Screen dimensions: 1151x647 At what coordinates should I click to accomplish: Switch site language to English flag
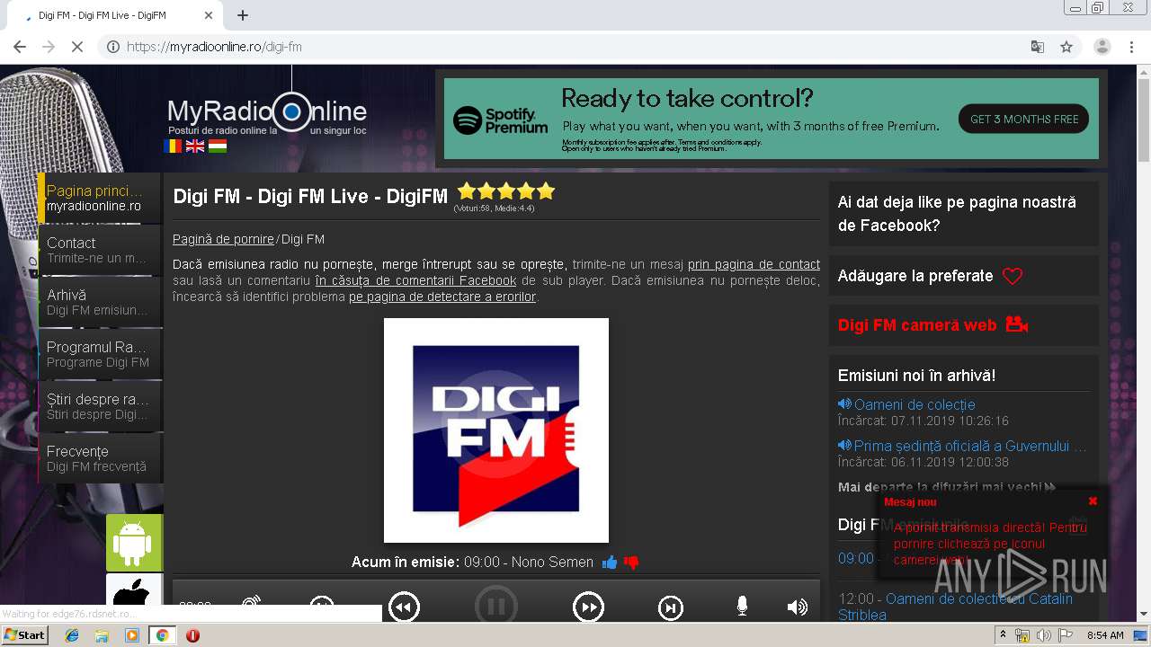click(195, 146)
